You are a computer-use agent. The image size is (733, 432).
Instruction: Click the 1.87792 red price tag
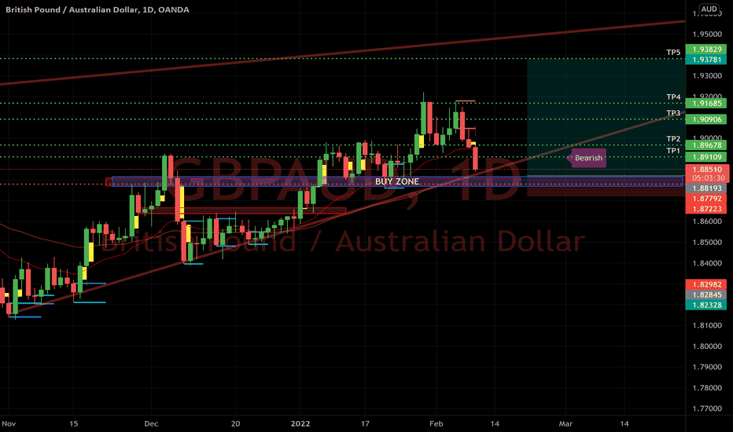706,199
